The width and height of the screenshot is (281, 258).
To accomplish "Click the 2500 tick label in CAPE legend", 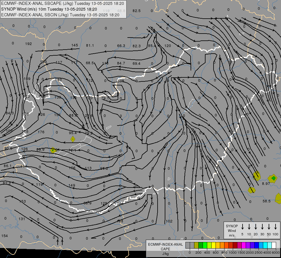I will click(x=258, y=253).
